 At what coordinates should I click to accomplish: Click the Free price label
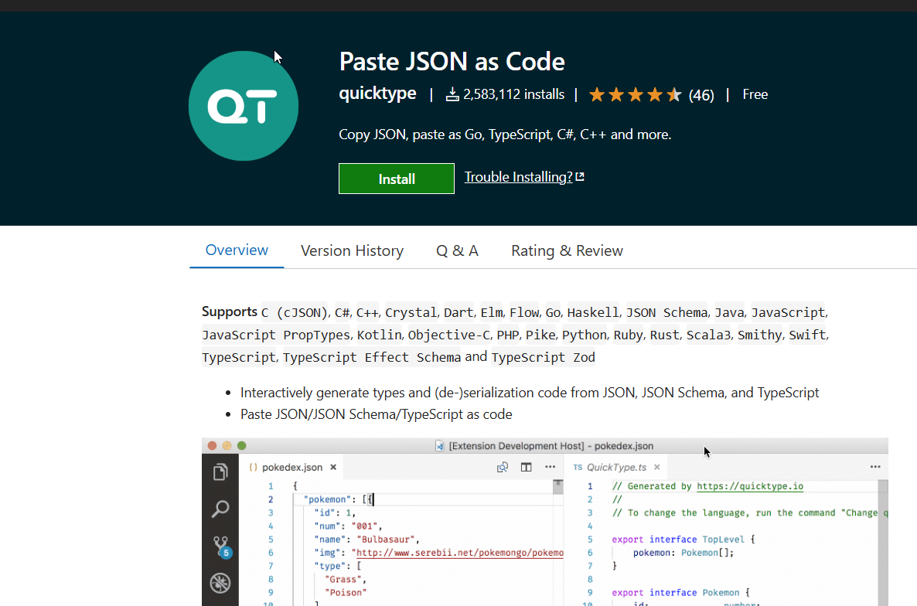tap(755, 94)
